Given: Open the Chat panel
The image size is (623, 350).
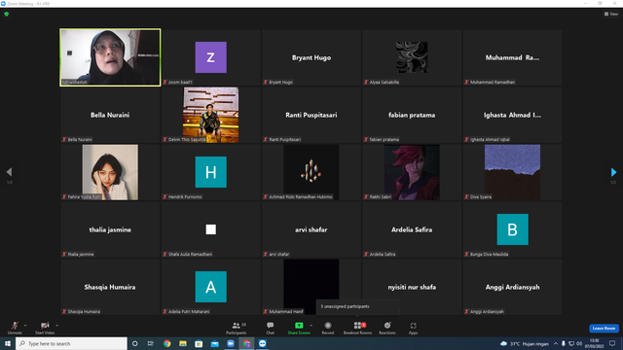Looking at the screenshot, I should (x=271, y=328).
